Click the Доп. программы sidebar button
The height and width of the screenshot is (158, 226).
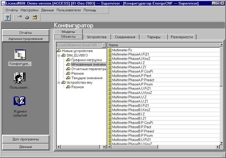[x=25, y=139]
